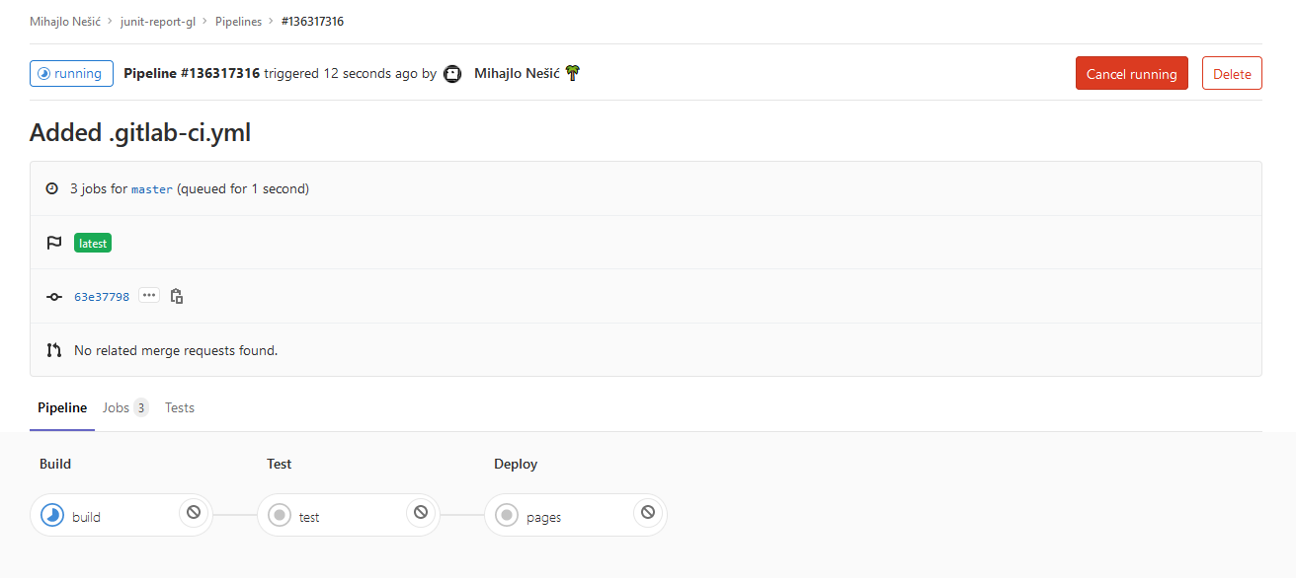
Task: Select the Pipeline tab
Action: click(x=62, y=407)
